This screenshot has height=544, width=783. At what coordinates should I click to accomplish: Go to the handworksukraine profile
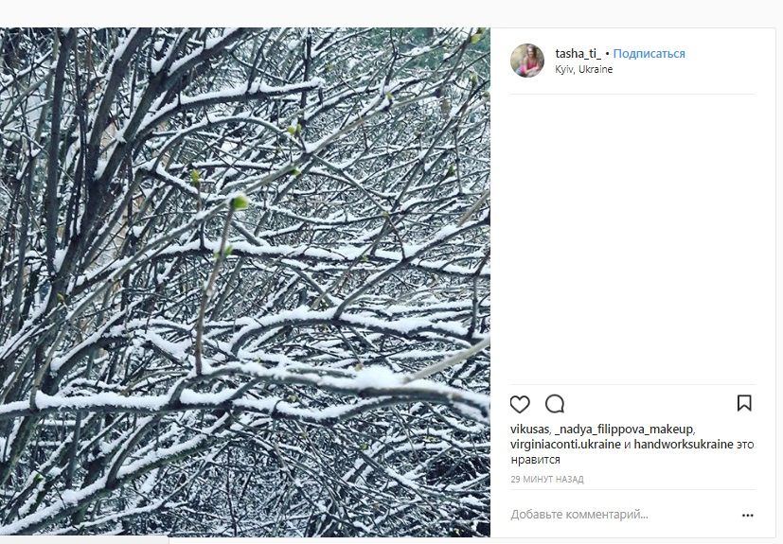pyautogui.click(x=684, y=444)
